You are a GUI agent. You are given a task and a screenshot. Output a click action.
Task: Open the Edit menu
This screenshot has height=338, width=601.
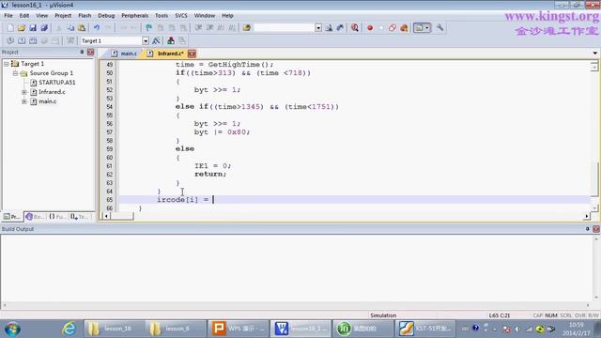point(24,16)
